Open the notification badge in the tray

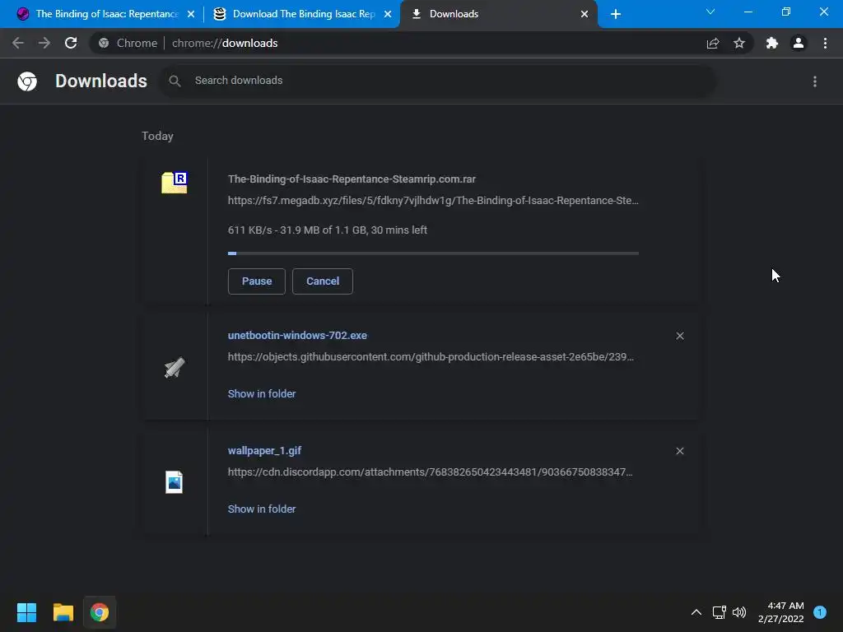click(820, 612)
